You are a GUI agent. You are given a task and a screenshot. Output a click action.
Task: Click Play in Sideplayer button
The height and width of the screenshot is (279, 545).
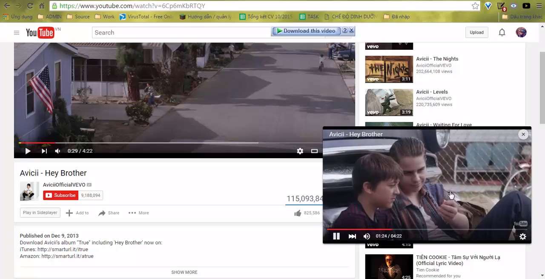[x=40, y=213]
